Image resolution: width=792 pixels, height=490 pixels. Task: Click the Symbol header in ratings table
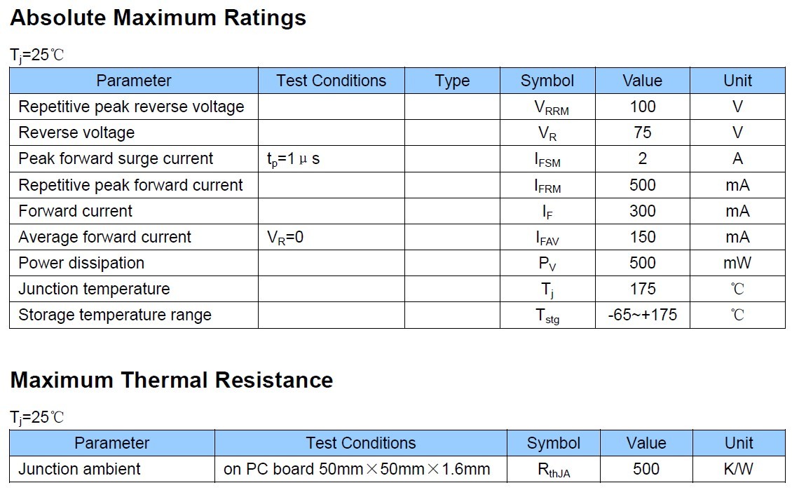547,81
